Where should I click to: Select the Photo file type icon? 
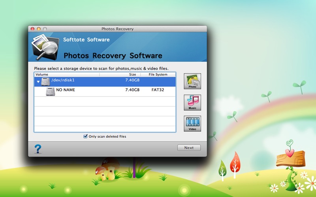click(x=192, y=81)
